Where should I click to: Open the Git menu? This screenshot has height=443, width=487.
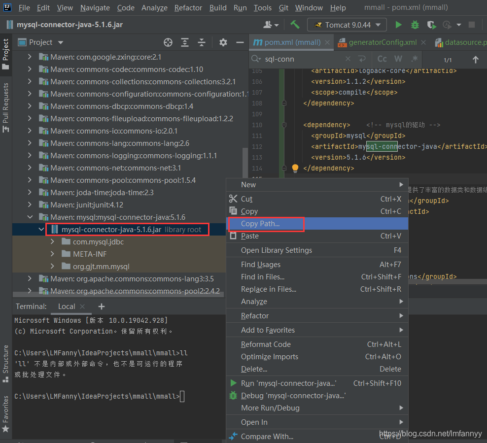[x=283, y=8]
